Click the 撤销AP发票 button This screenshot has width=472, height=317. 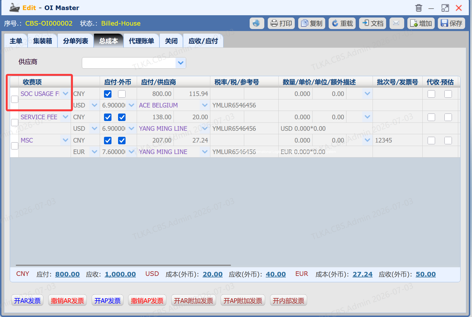pos(147,301)
